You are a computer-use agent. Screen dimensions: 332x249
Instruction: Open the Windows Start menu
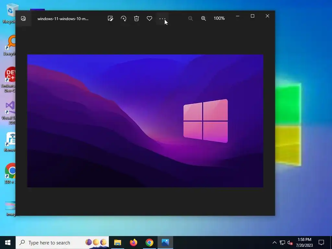tap(8, 243)
